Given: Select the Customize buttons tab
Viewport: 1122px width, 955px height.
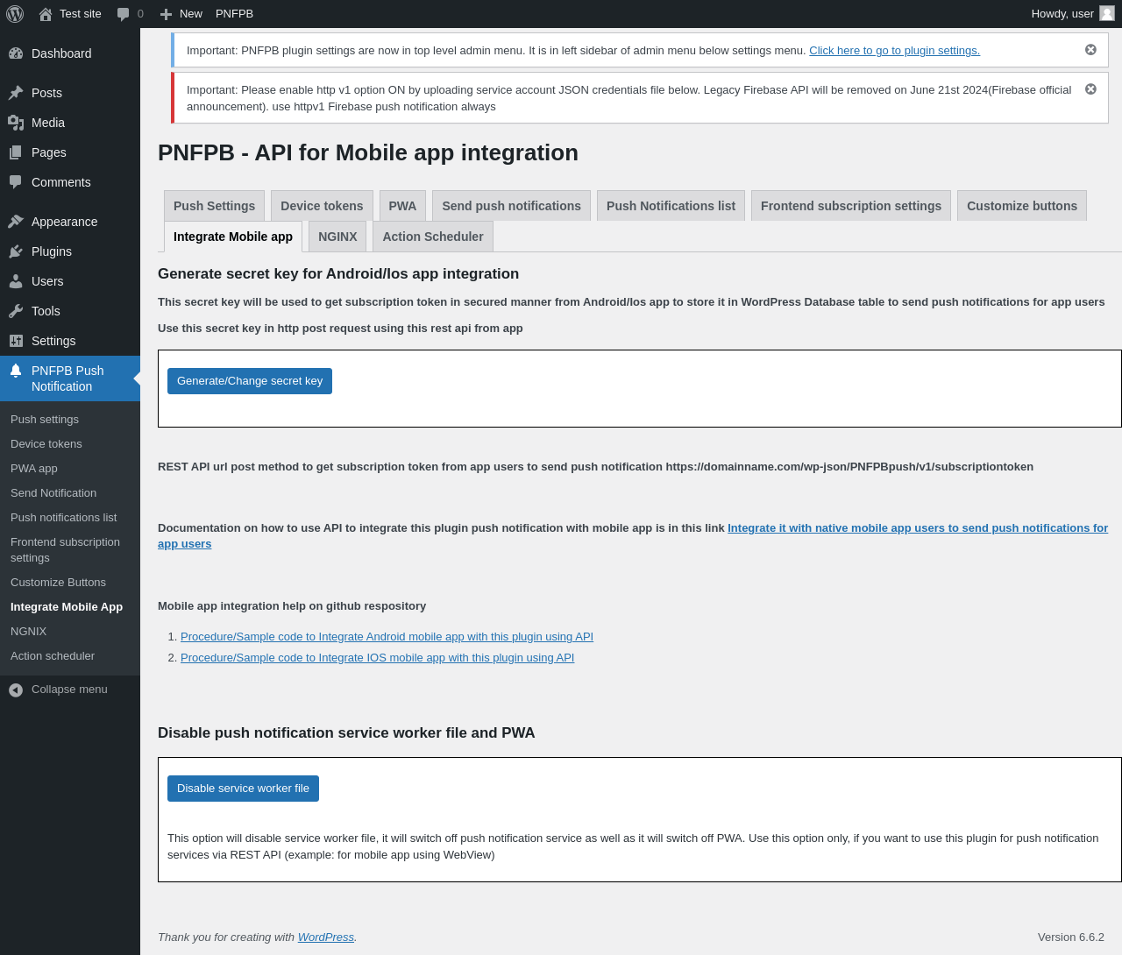Looking at the screenshot, I should tap(1021, 206).
